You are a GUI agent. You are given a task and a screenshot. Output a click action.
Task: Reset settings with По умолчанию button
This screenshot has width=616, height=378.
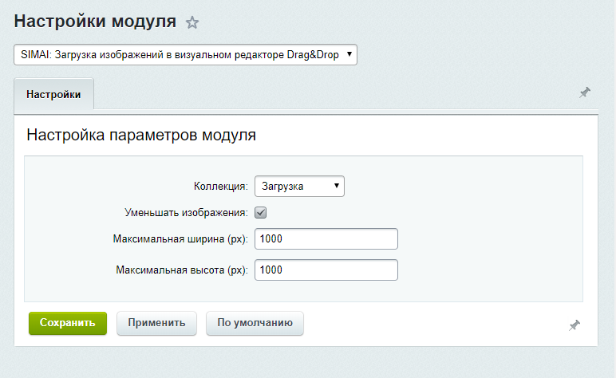coord(255,323)
